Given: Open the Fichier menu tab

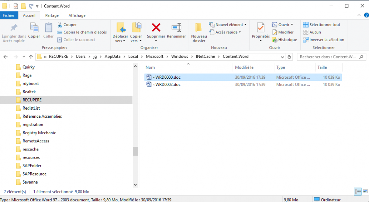Looking at the screenshot, I should point(8,15).
